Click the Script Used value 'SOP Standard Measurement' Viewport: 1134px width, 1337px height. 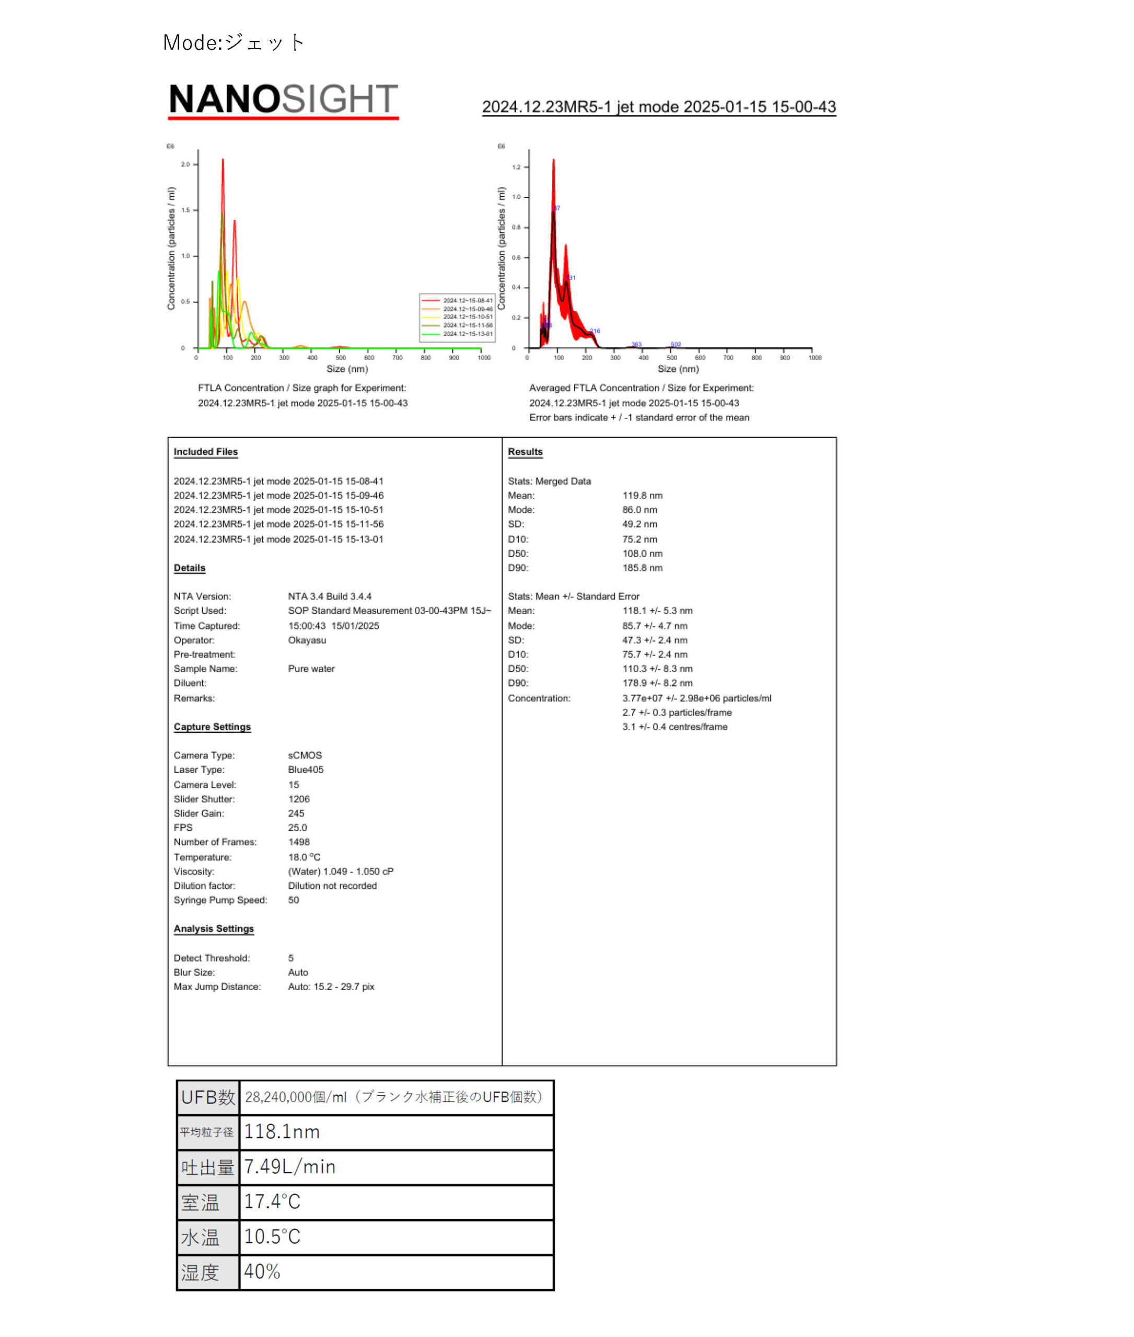click(x=390, y=611)
